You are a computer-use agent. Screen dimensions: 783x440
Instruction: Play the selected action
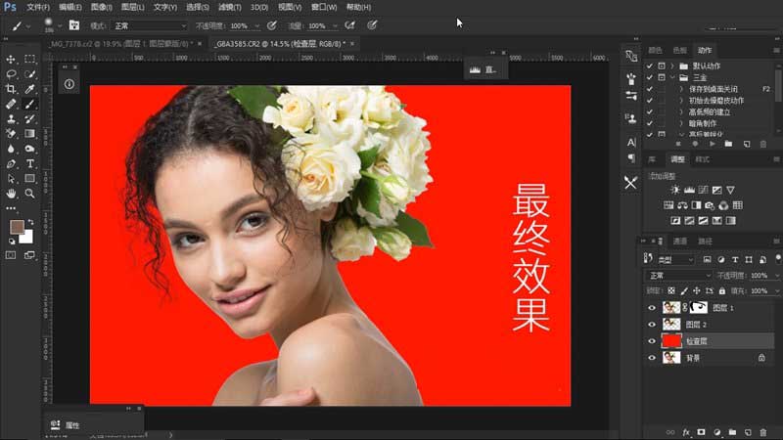(712, 143)
